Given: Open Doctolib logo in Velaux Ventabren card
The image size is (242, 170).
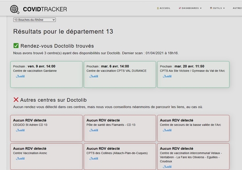Looking at the screenshot, I should [167, 167].
